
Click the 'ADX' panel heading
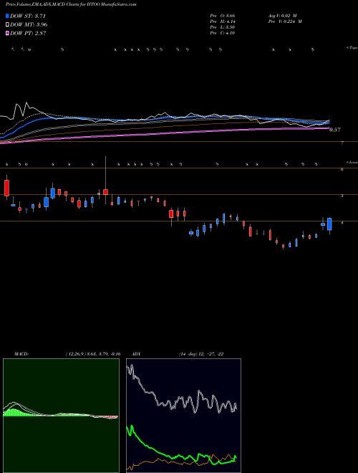pos(136,354)
